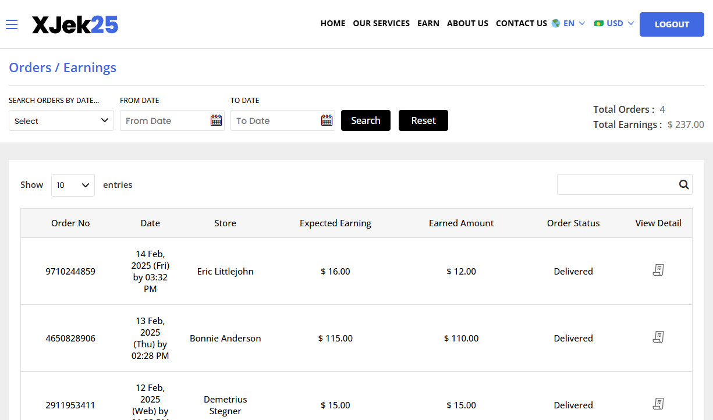Screen dimensions: 713x420
Task: Go to the EARN menu item
Action: [x=428, y=23]
